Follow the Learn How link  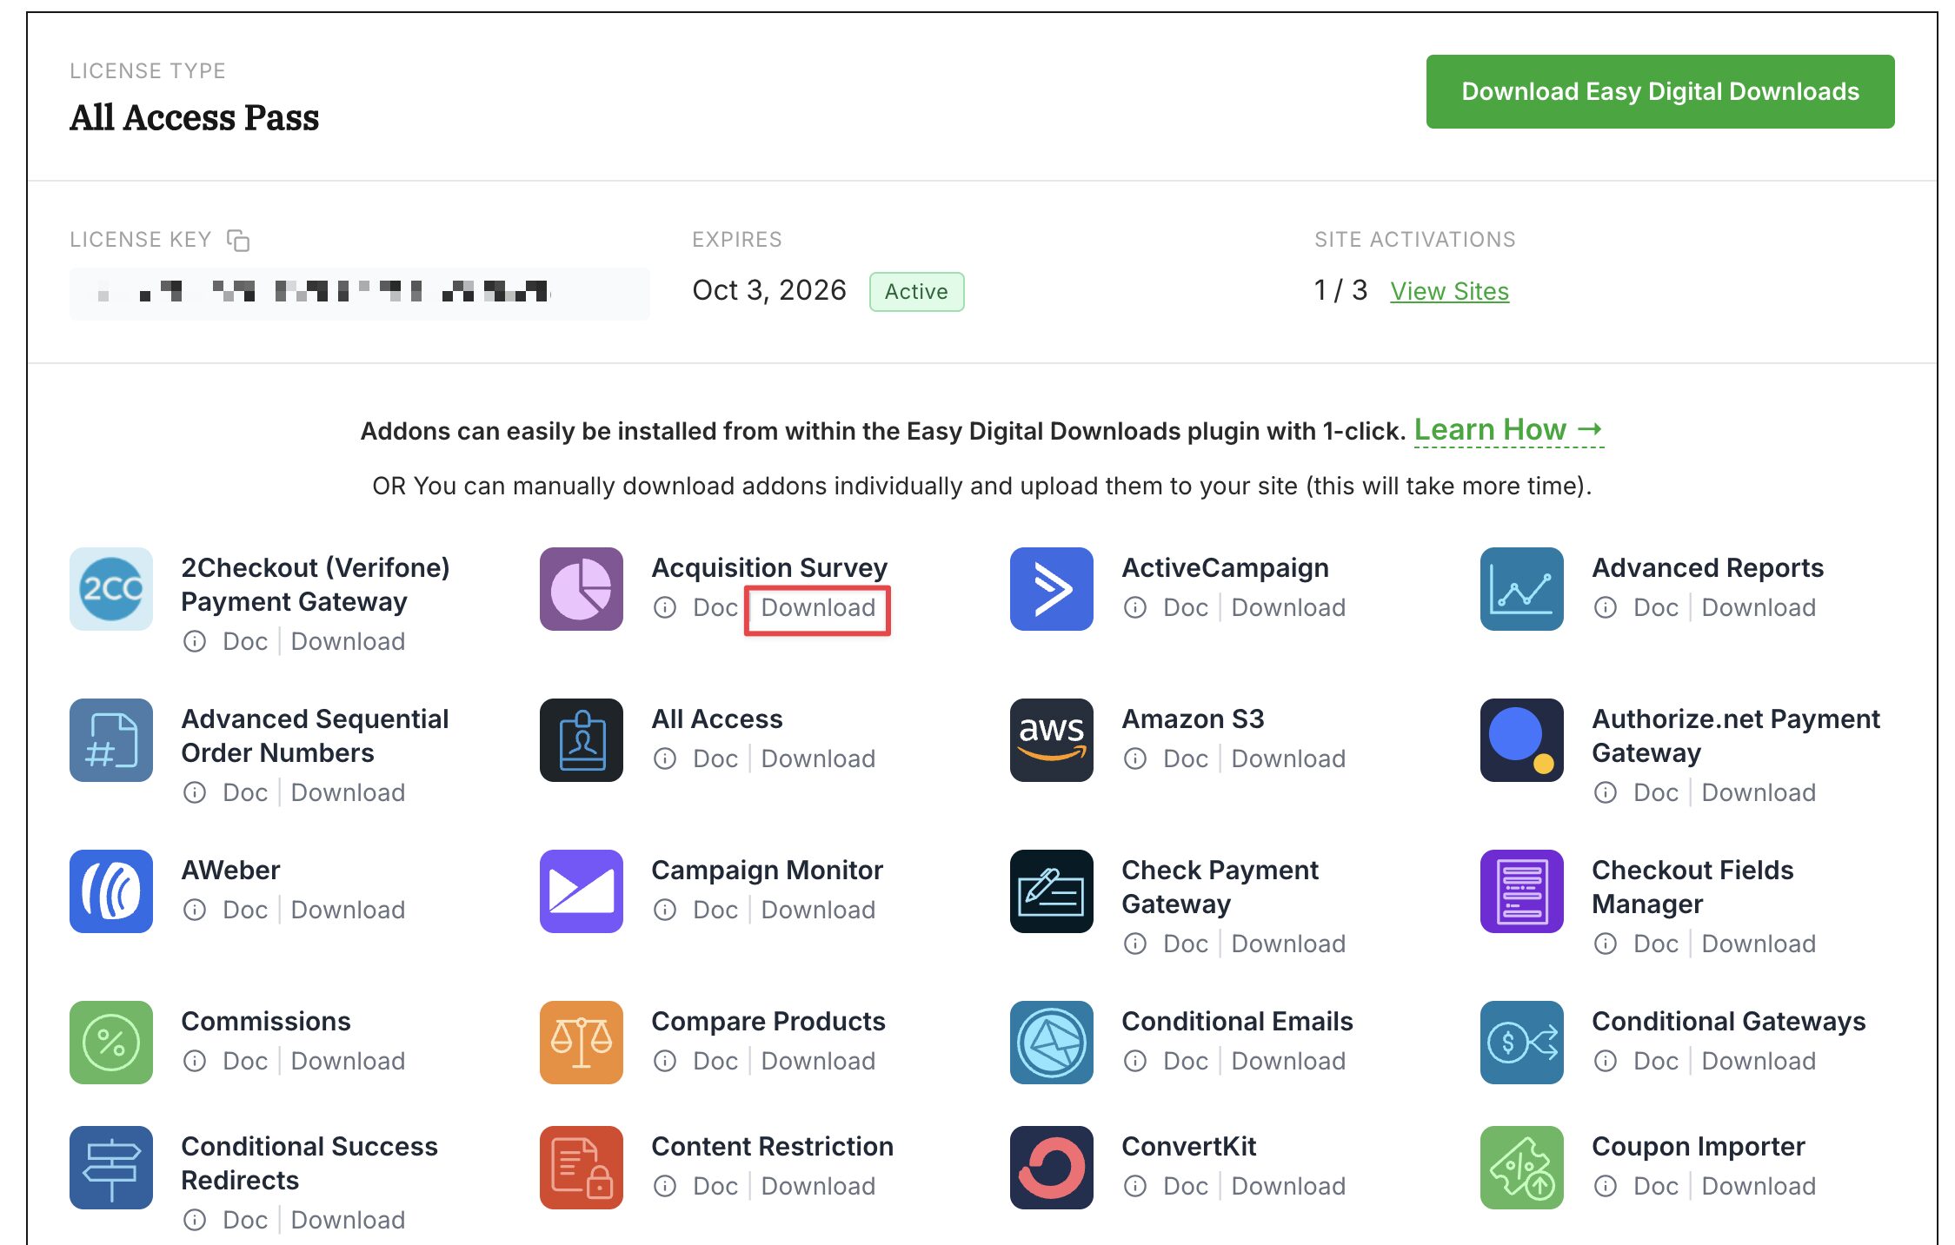tap(1508, 430)
